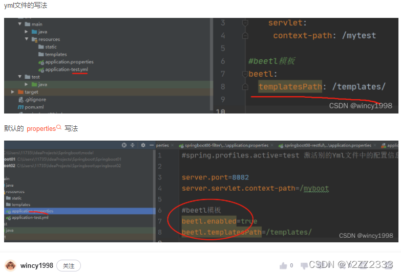401x273 pixels.
Task: Like the article with thumbs-up icon
Action: 283,266
